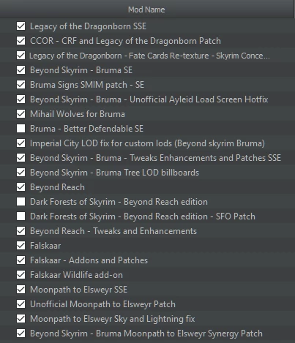The image size is (295, 343).
Task: Select Beyond Skyrim - Bruma Tree LOD billboards
Action: coord(147,173)
